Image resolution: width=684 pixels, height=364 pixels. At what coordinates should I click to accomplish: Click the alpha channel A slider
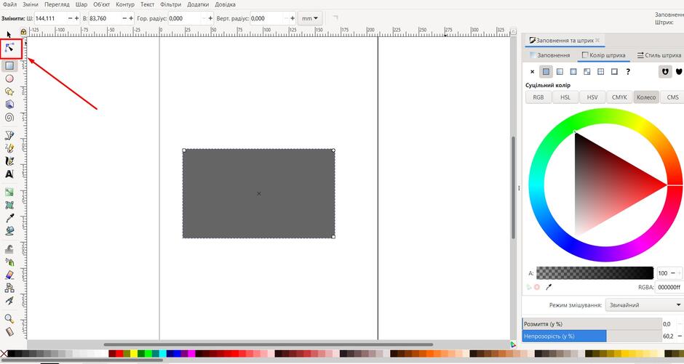595,273
